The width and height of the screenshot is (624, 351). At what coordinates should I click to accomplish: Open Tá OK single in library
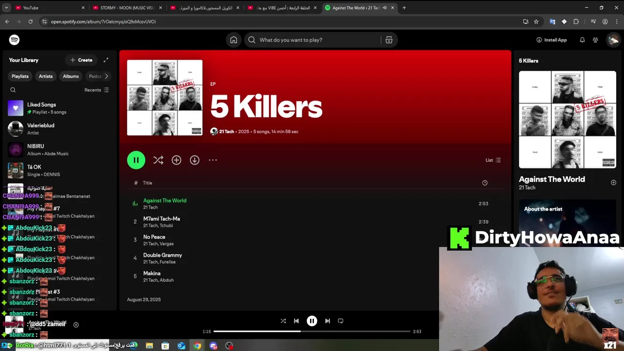tap(58, 171)
